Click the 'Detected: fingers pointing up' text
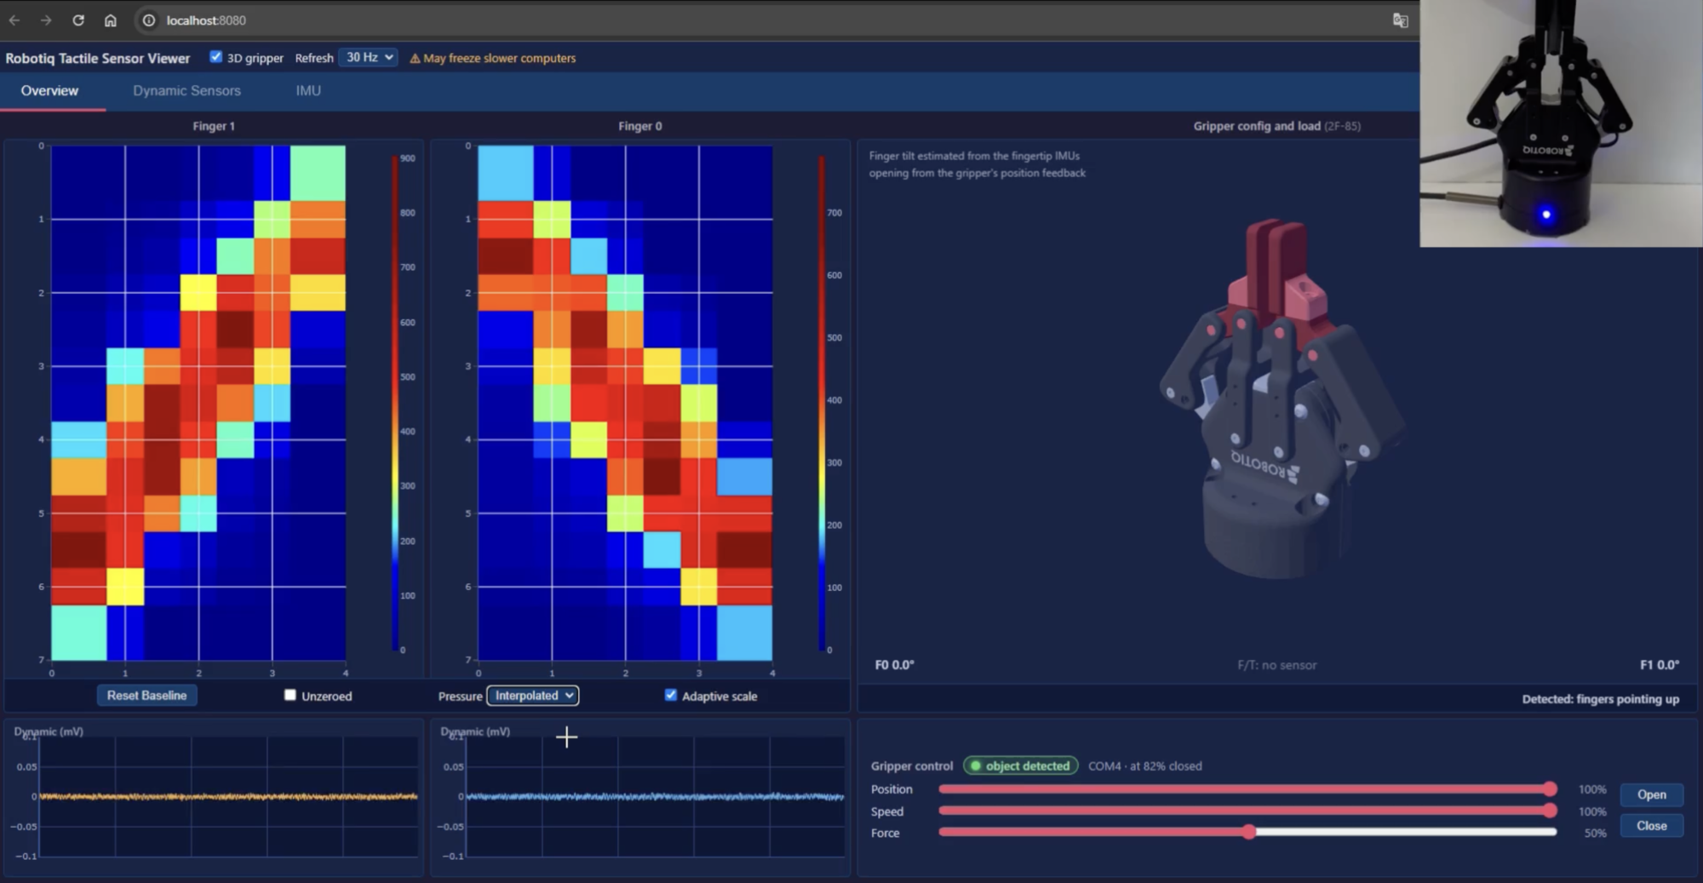Image resolution: width=1703 pixels, height=883 pixels. coord(1601,699)
